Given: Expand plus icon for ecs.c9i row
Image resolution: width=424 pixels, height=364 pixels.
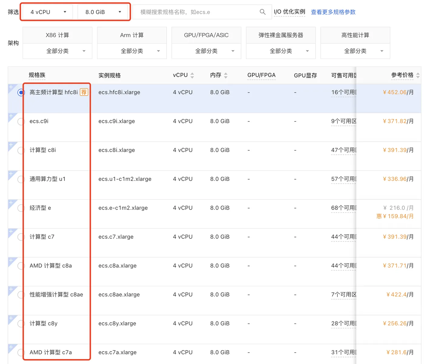Looking at the screenshot, I should (11, 116).
